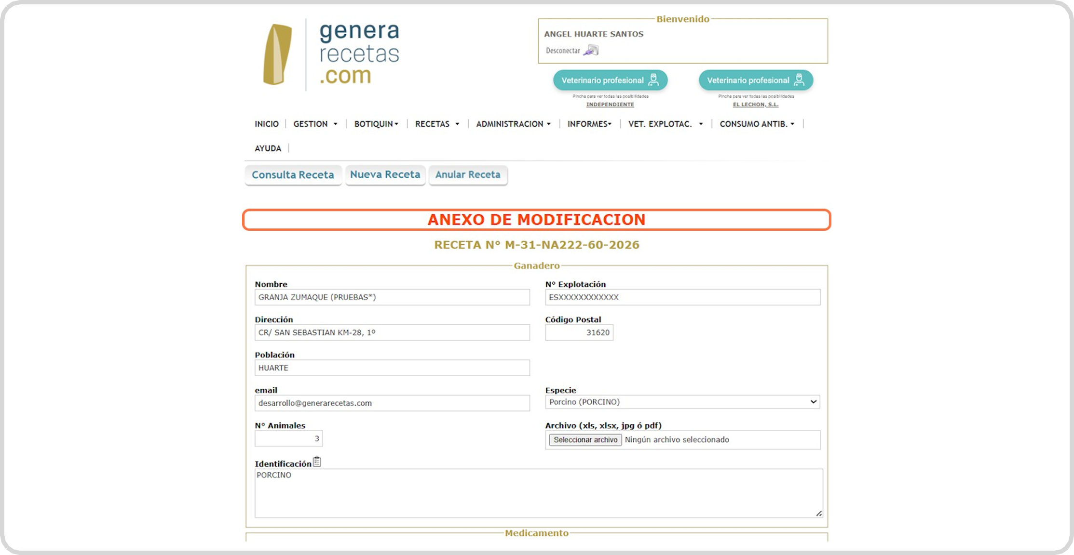Click the Identificación clipboard icon
The image size is (1074, 555).
click(x=317, y=462)
